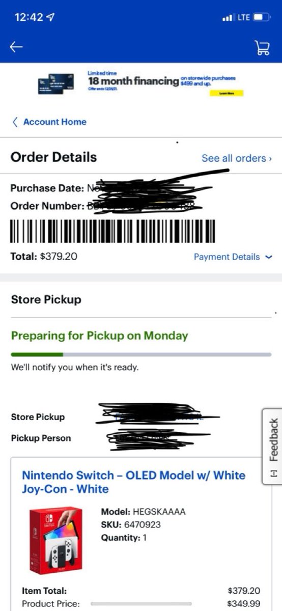Viewport: 282px width, 611px height.
Task: Open See all orders link
Action: [237, 158]
